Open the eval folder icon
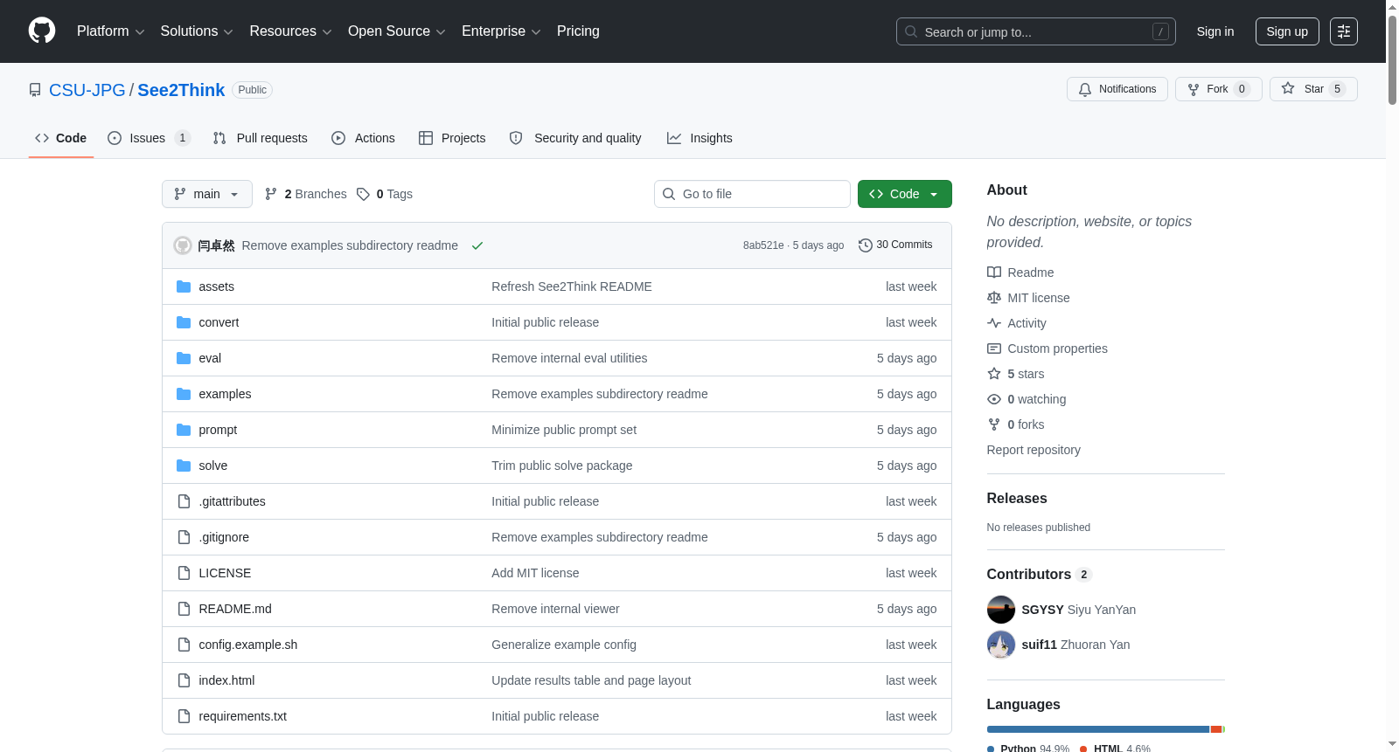The height and width of the screenshot is (752, 1399). click(184, 358)
